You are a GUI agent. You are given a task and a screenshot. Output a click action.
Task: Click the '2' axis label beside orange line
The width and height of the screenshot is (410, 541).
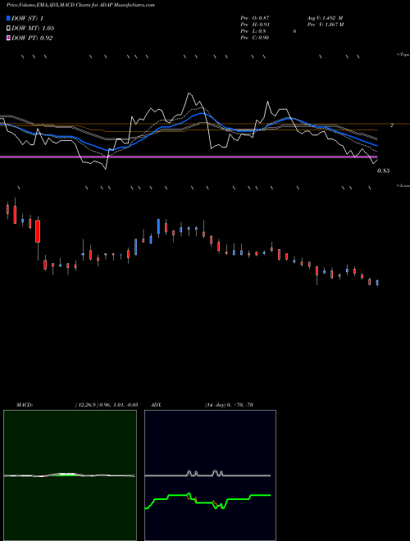392,125
